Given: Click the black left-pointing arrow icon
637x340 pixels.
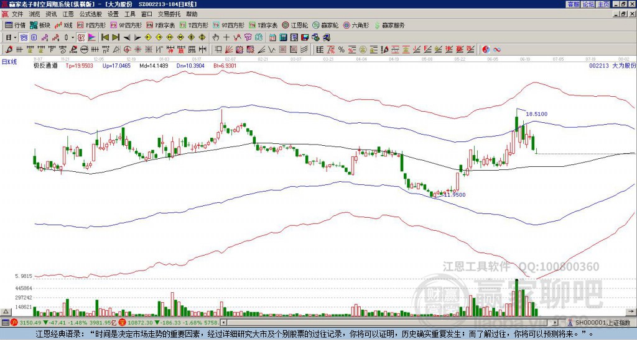Looking at the screenshot, I should (127, 38).
